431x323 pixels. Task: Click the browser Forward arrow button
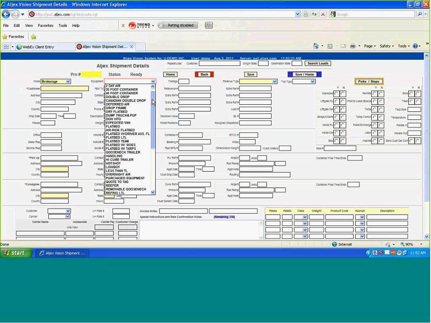point(16,14)
